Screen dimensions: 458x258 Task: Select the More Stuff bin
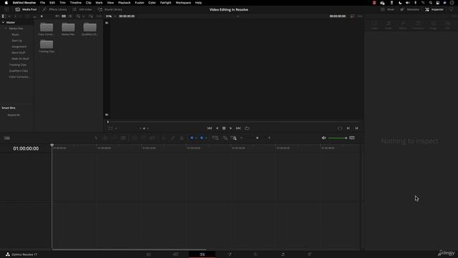tap(19, 52)
